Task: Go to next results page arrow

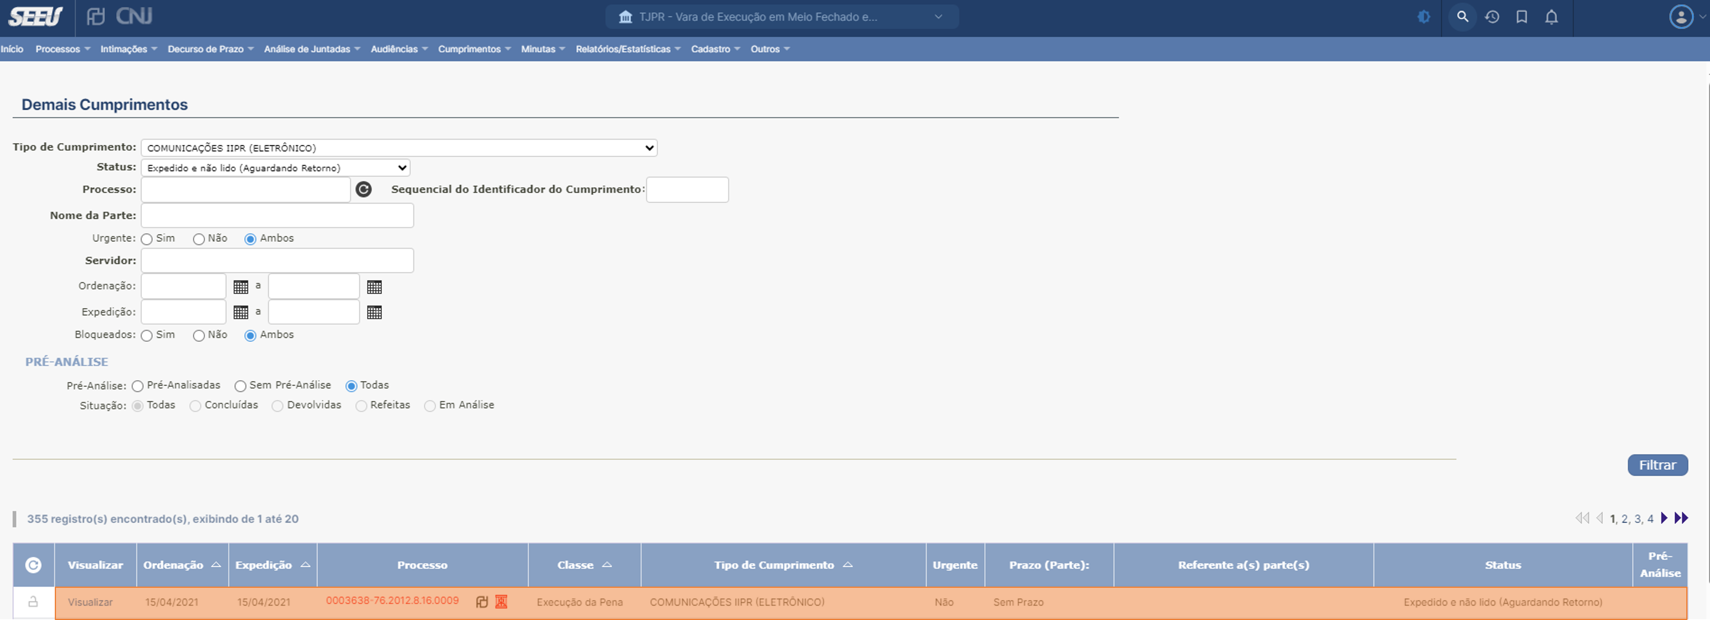Action: pyautogui.click(x=1664, y=518)
